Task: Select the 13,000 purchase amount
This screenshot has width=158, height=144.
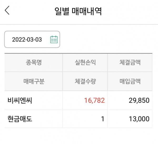Action: tap(139, 119)
